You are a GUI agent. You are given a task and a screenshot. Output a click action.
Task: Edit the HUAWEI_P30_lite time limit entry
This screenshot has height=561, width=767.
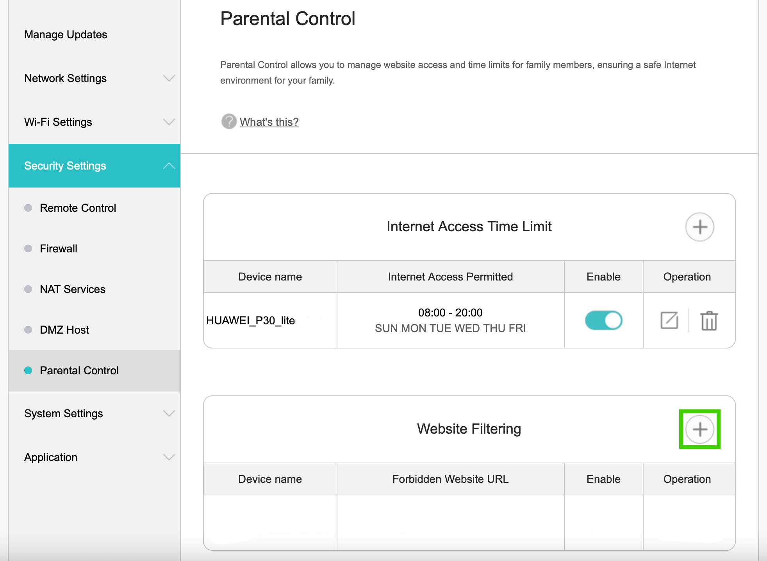(669, 320)
